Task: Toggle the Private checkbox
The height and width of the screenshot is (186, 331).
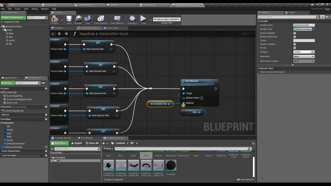Action: [294, 48]
